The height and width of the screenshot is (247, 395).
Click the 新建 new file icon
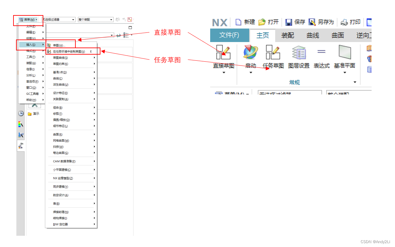pos(238,22)
